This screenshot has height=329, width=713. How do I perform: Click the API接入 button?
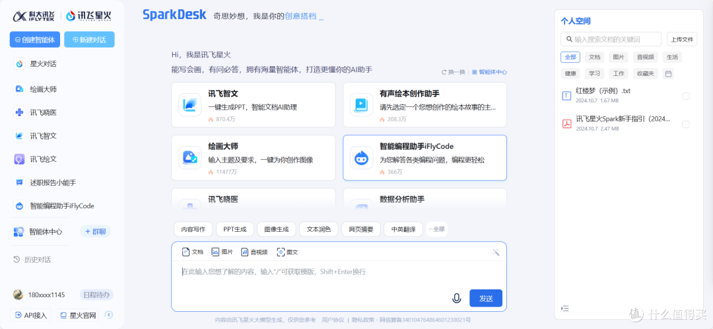point(31,315)
